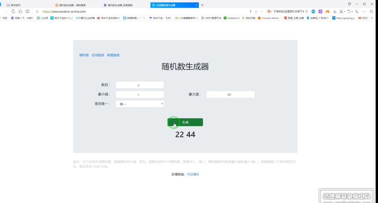The image size is (378, 203).
Task: Click the 数目 input field
Action: pos(140,85)
